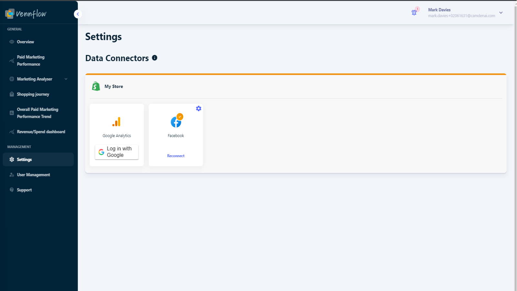Screen dimensions: 517x291
Task: Click the Marketing Analyser pie icon
Action: [12, 79]
